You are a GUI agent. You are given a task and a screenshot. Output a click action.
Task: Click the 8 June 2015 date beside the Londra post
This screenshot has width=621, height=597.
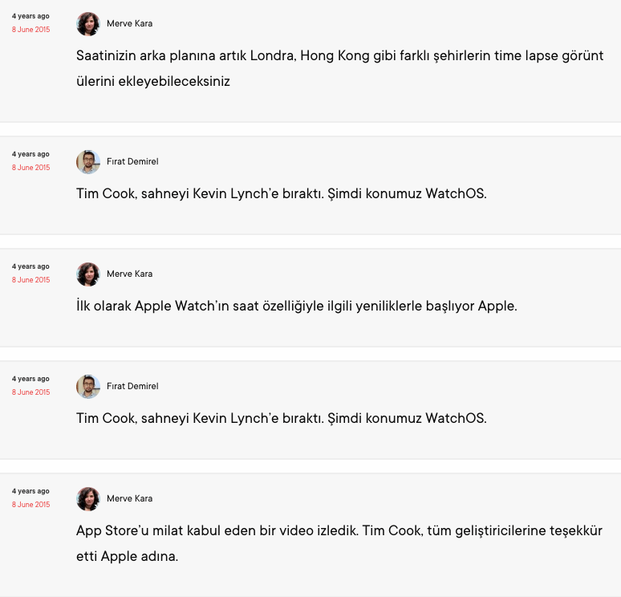30,30
